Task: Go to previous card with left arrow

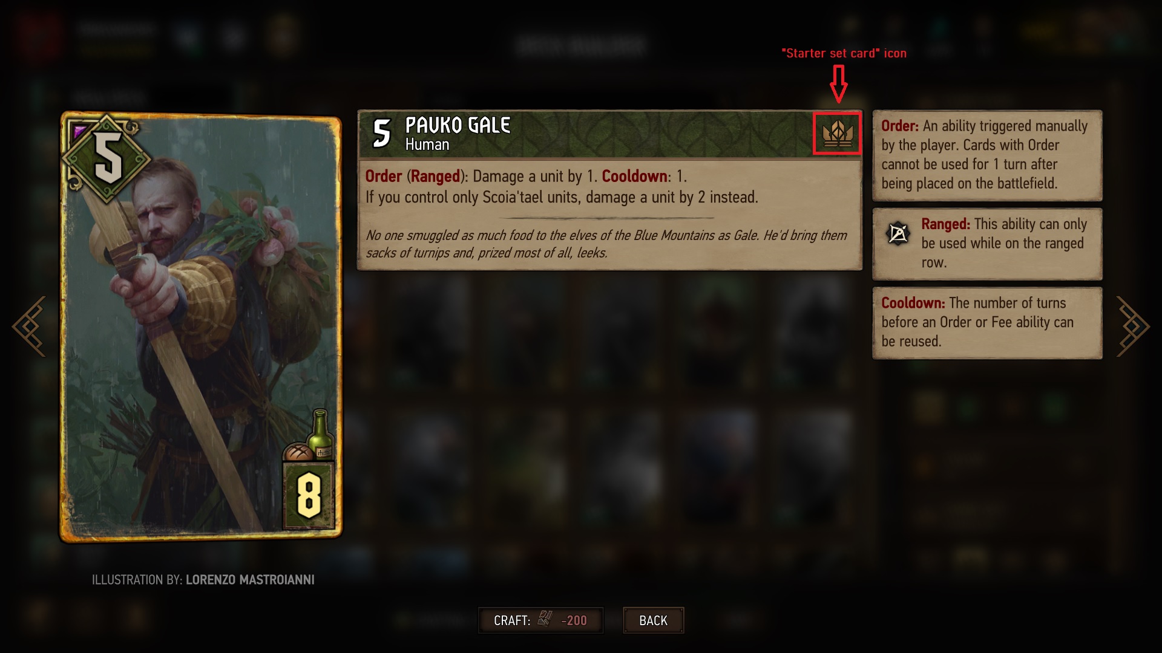Action: pos(29,326)
